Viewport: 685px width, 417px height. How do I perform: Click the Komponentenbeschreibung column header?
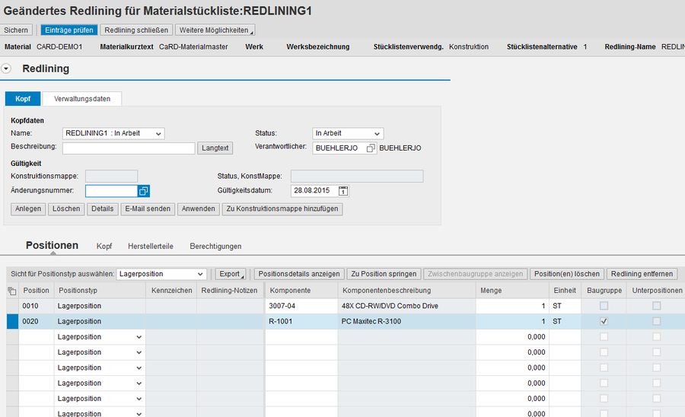[x=406, y=291]
